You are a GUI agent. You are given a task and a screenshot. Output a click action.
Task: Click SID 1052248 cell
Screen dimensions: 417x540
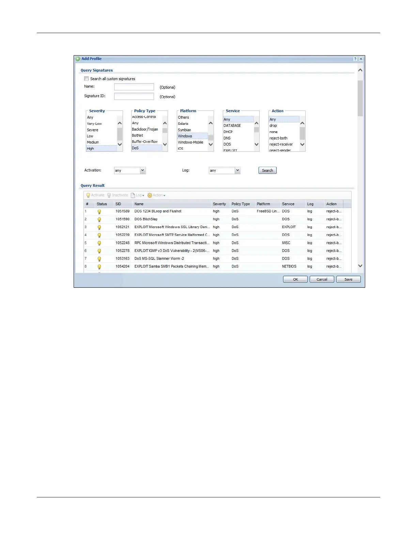tap(123, 243)
